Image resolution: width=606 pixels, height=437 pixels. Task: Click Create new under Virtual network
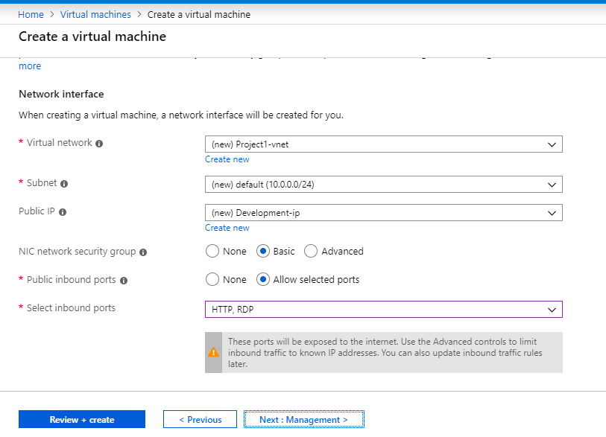click(227, 159)
